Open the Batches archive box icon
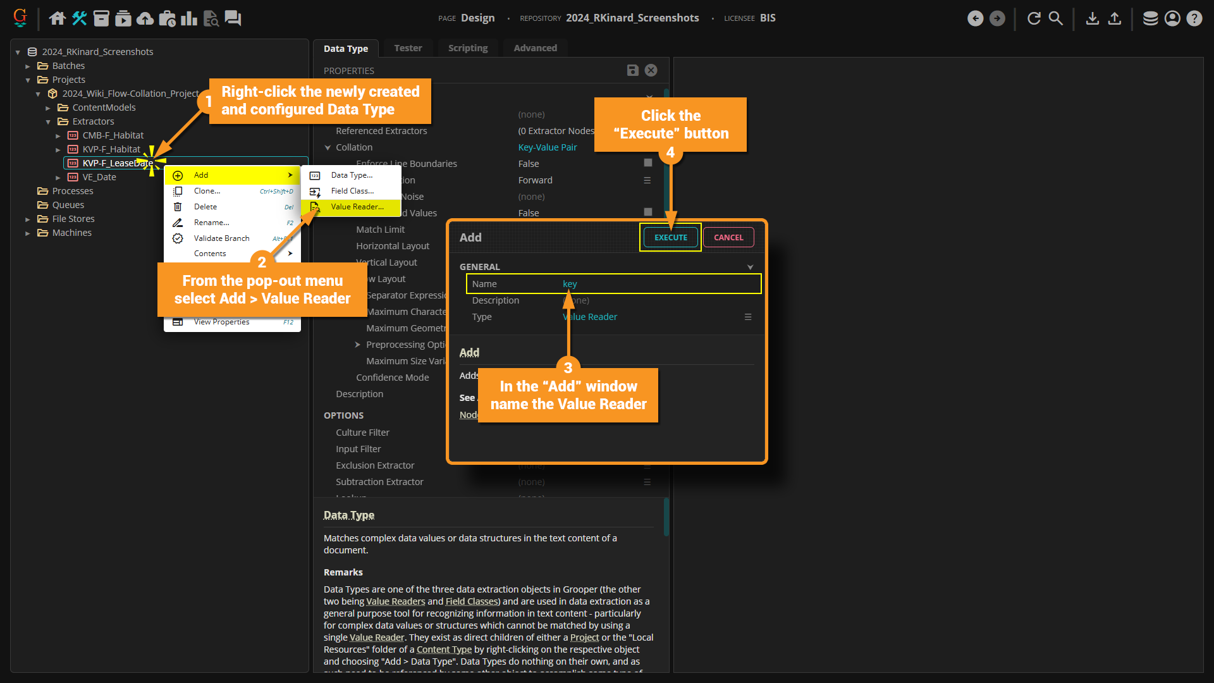This screenshot has width=1214, height=683. (101, 18)
